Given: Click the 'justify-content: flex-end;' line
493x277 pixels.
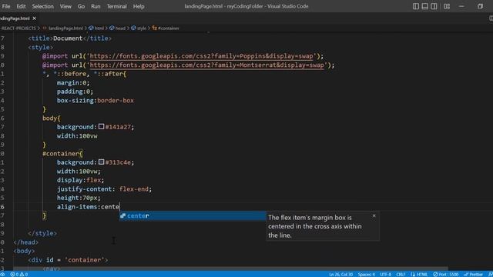Looking at the screenshot, I should pos(105,189).
